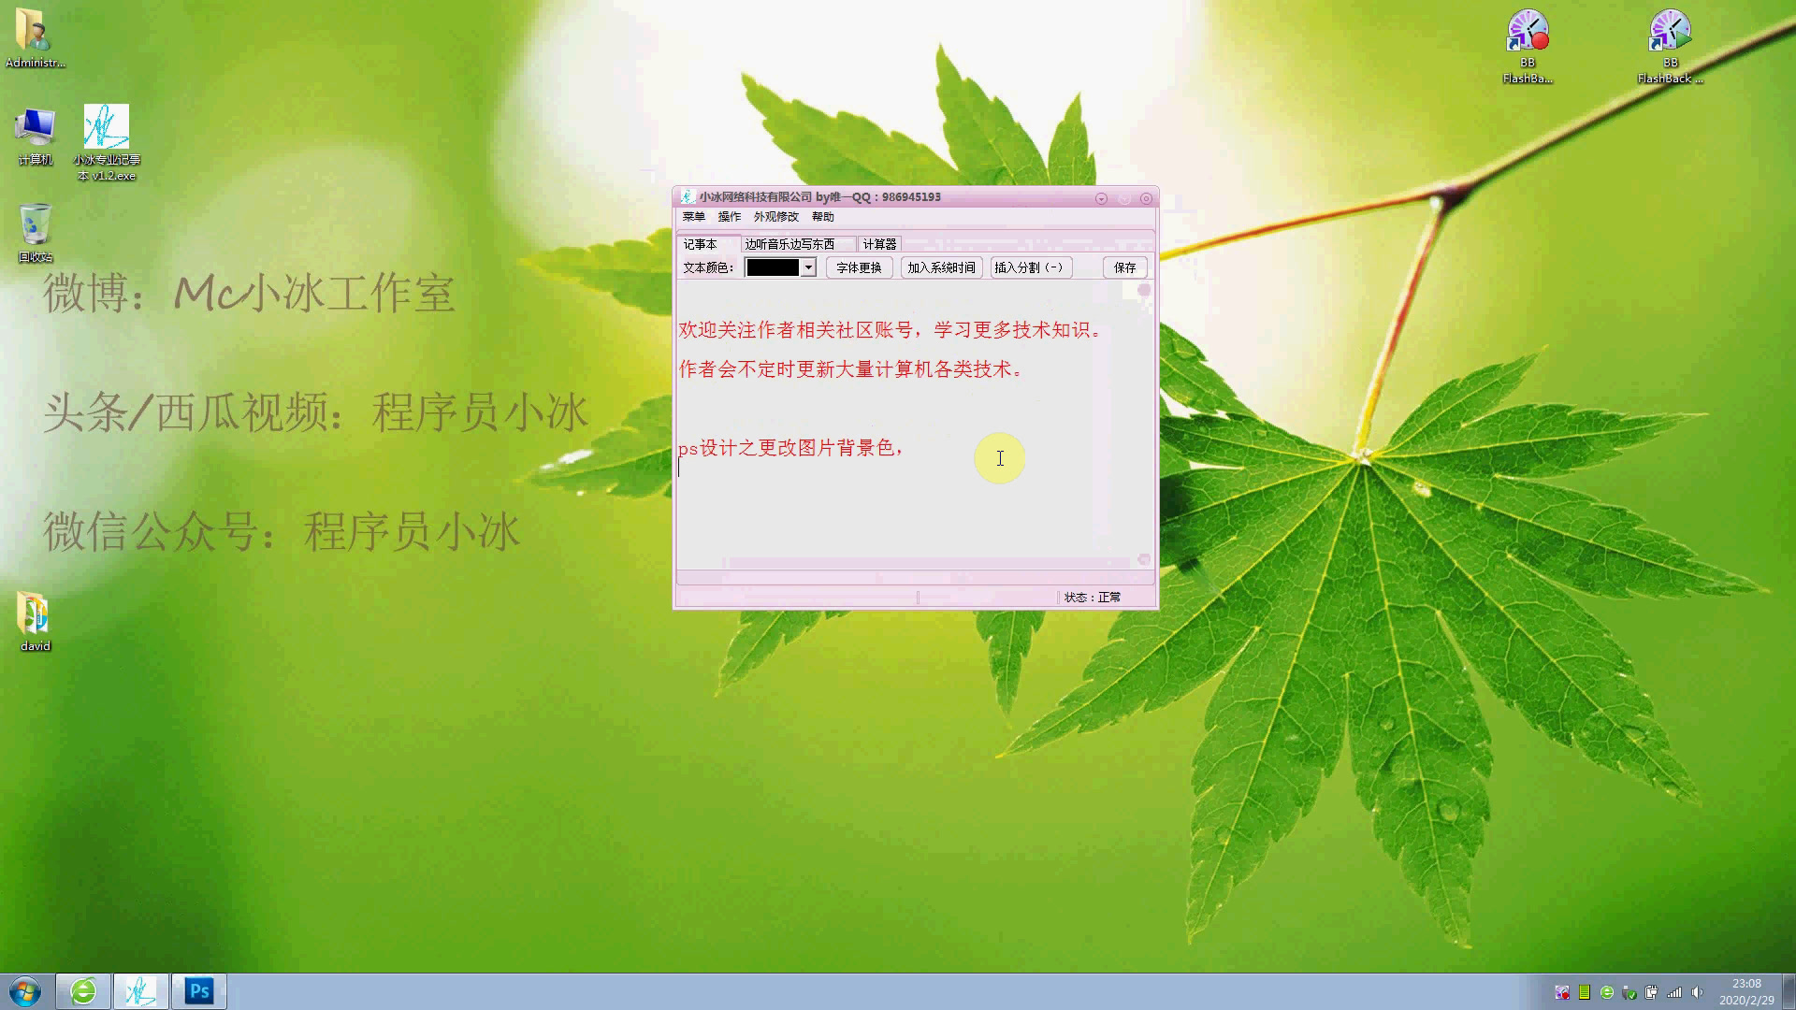Screen dimensions: 1796x1010
Task: Open 操作 menu item
Action: 727,217
